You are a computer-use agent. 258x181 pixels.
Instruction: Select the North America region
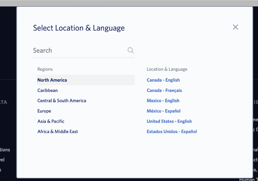coord(86,80)
